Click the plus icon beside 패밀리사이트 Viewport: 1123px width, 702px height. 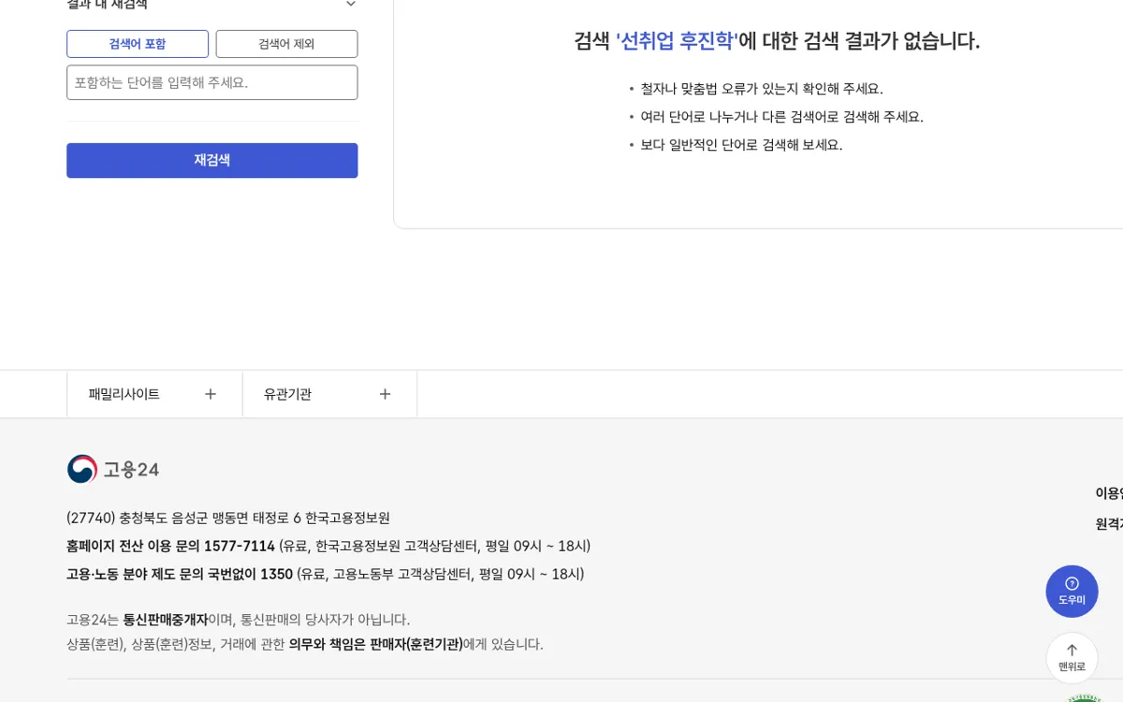coord(211,394)
